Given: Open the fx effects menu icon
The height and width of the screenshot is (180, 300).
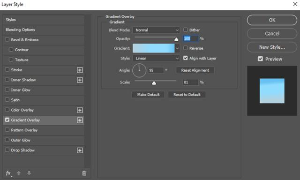Looking at the screenshot, I should (x=8, y=173).
